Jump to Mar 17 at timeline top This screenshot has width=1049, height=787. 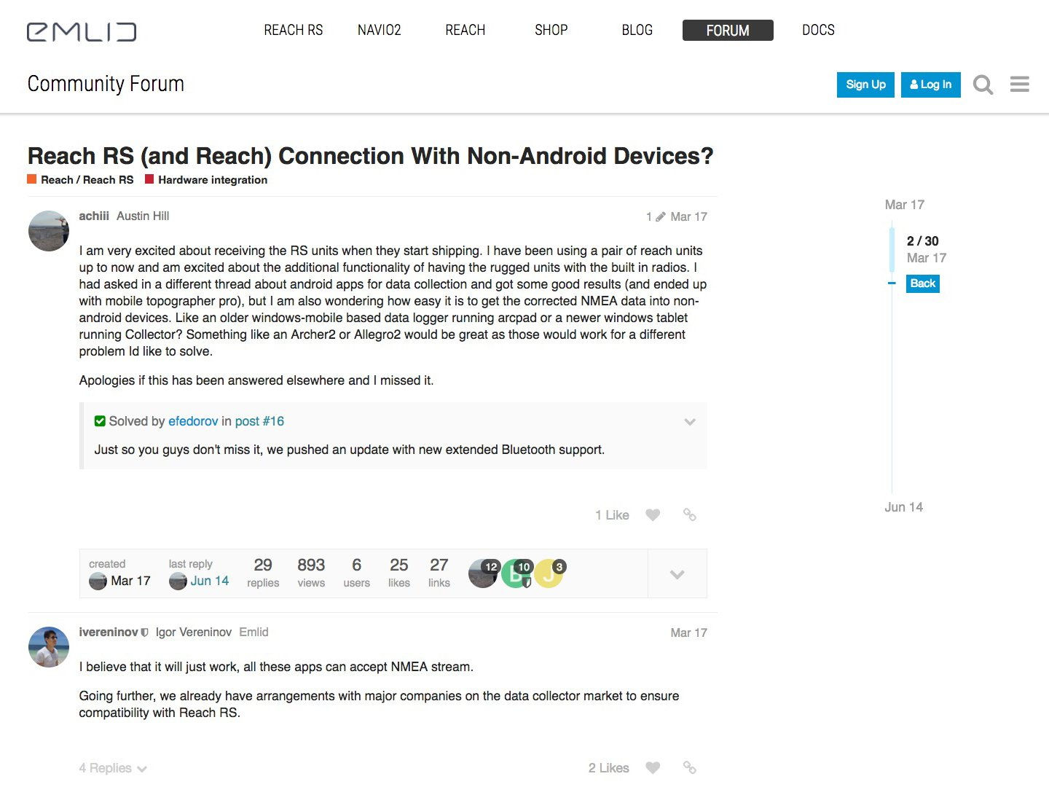coord(904,205)
